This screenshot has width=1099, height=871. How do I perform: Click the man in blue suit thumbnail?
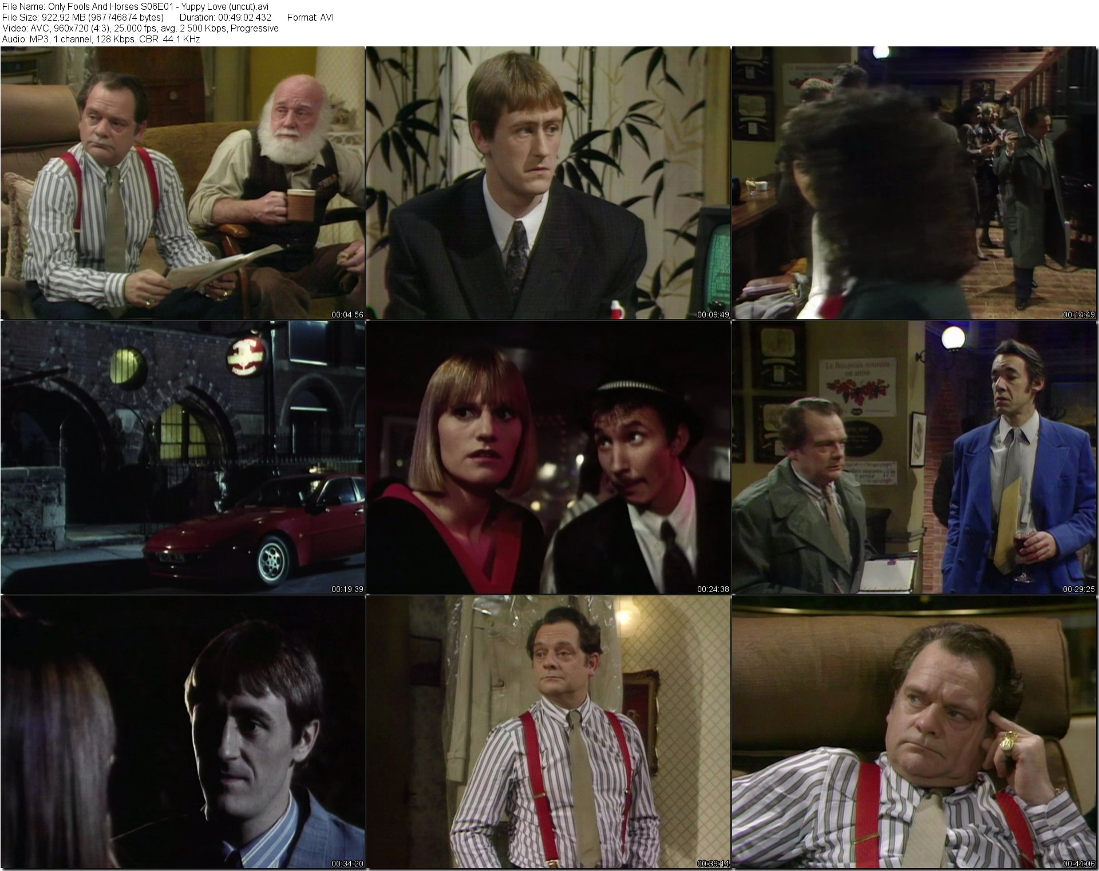coord(914,457)
